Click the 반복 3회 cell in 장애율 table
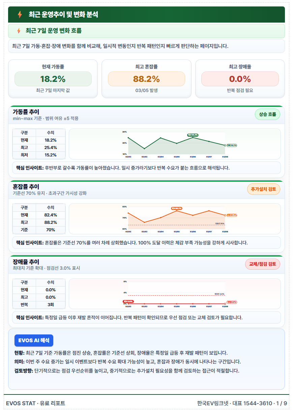Viewport: 293px width, 413px height. [50, 305]
